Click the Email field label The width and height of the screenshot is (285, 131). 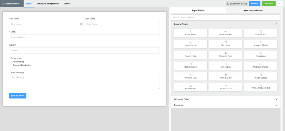[x=13, y=32]
